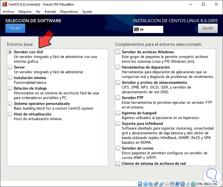Viewport: 223px width, 187px height.
Task: Enable the Servidor FTP checkbox
Action: (118, 98)
